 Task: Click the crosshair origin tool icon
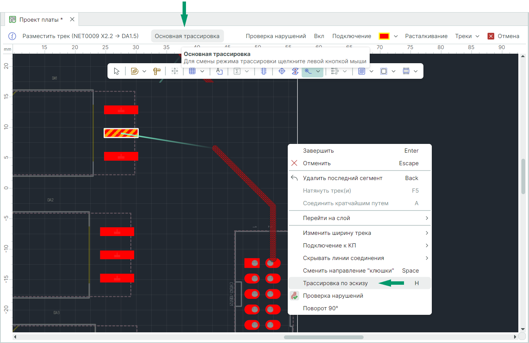(x=282, y=71)
